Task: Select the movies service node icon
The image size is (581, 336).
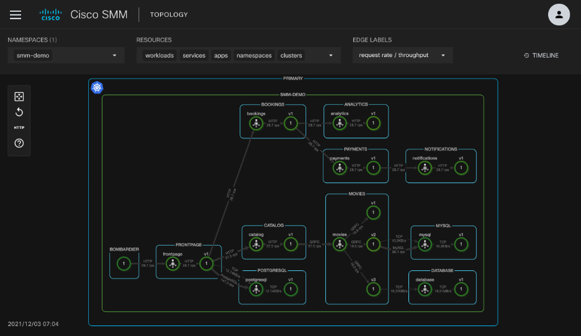Action: point(340,245)
